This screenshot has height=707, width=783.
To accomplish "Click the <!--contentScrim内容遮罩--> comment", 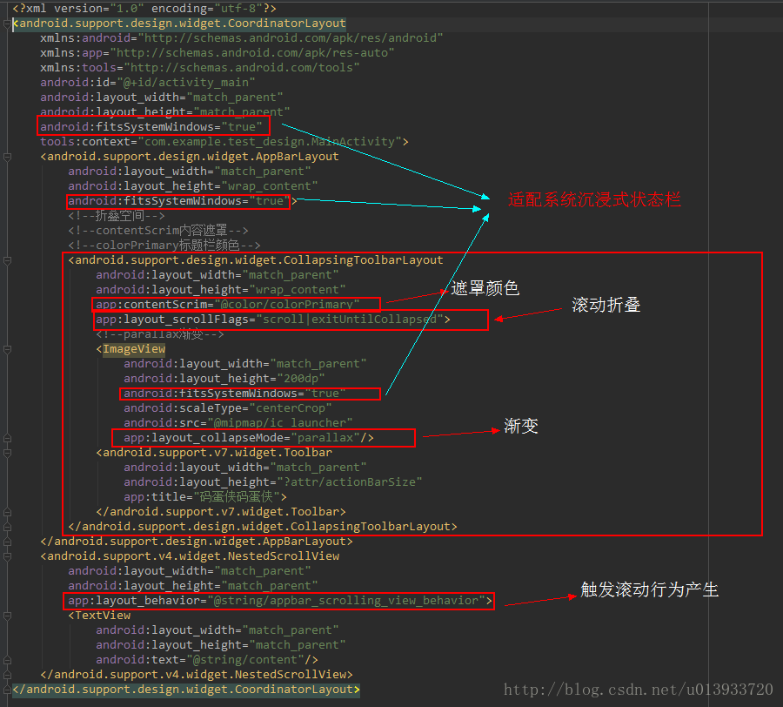I will (x=158, y=231).
